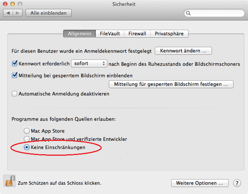Go forward with the right arrow button
The height and width of the screenshot is (194, 248).
[17, 13]
